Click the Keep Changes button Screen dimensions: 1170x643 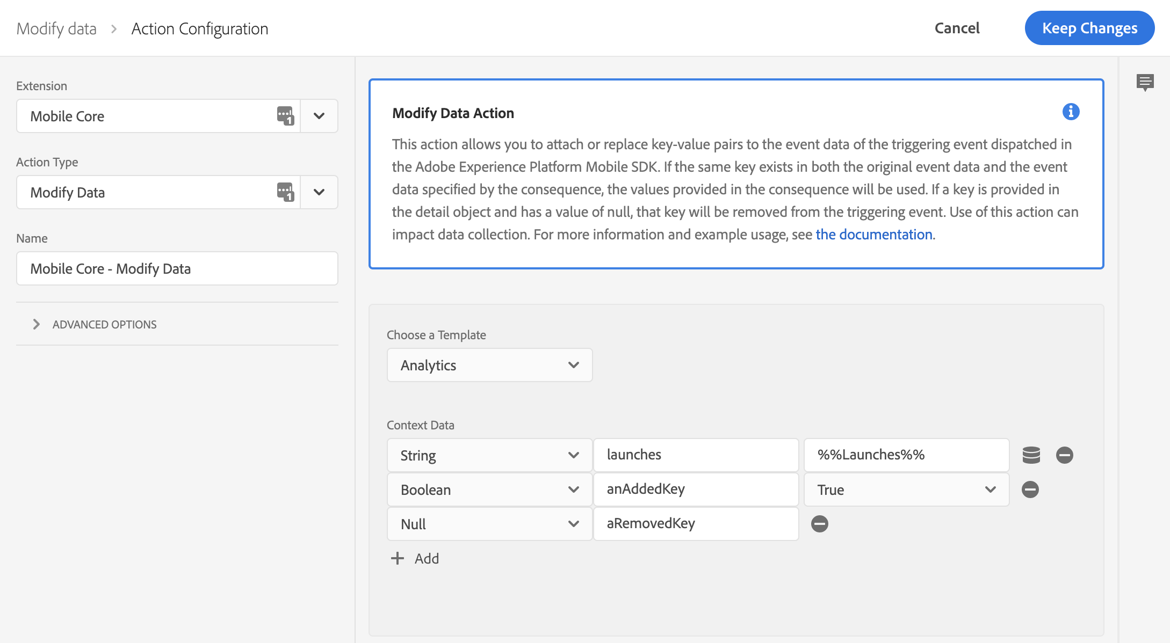click(1089, 28)
